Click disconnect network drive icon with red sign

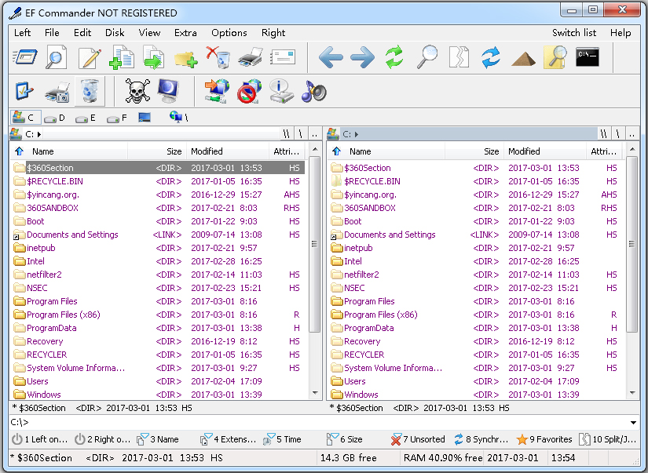249,91
